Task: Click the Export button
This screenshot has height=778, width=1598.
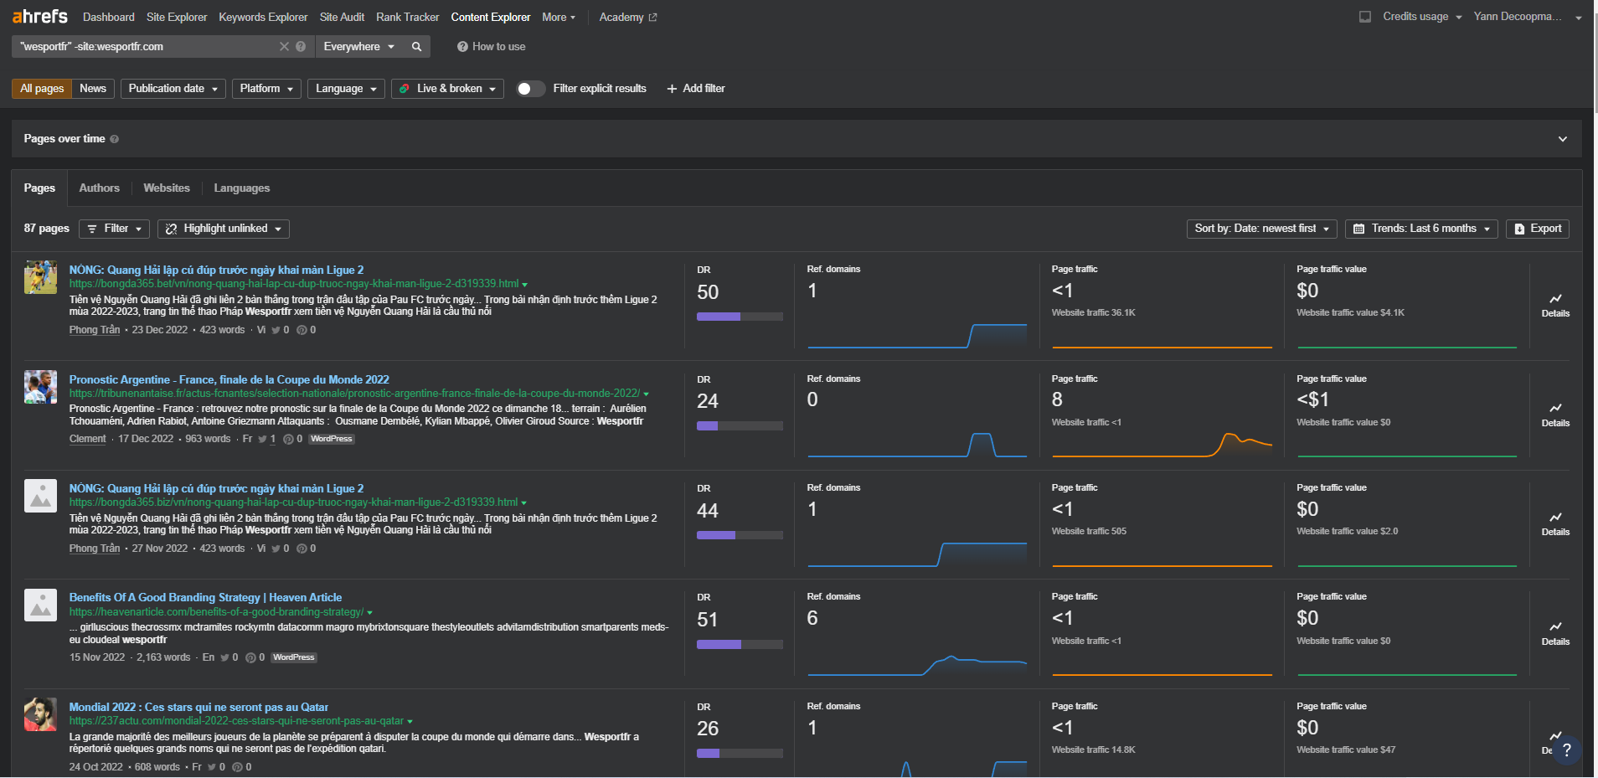Action: coord(1538,229)
